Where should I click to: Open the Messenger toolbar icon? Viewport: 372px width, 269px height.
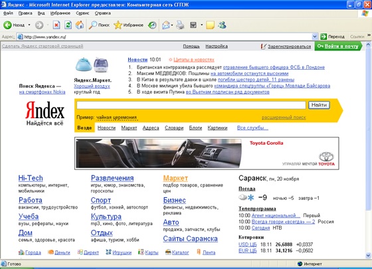[223, 25]
